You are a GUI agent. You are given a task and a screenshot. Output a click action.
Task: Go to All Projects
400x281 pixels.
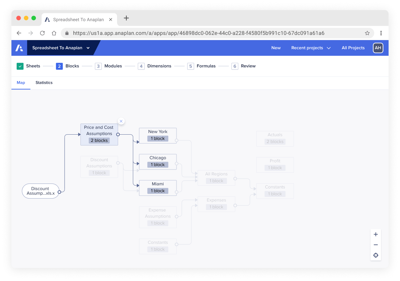353,48
